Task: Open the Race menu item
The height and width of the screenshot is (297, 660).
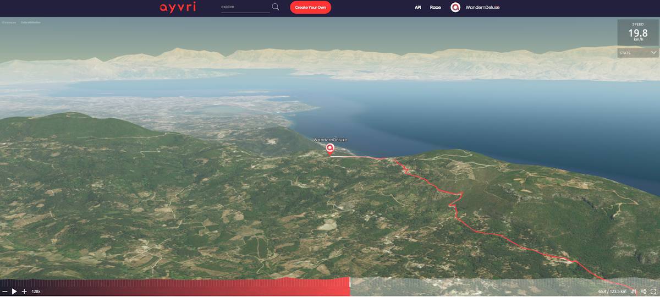Action: coord(435,8)
